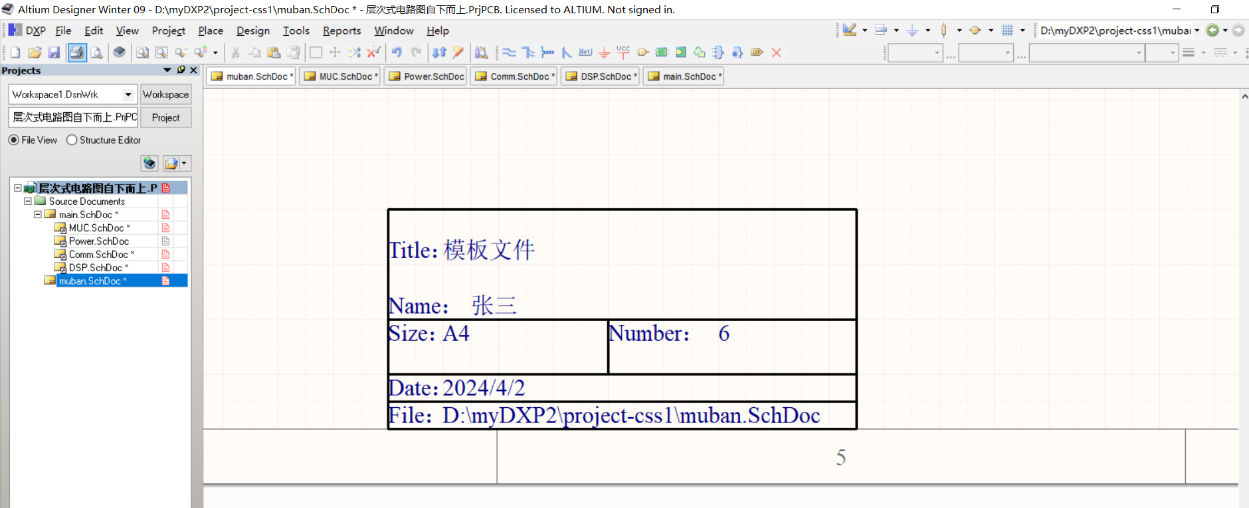
Task: Click the Cut scissors icon
Action: [x=235, y=52]
